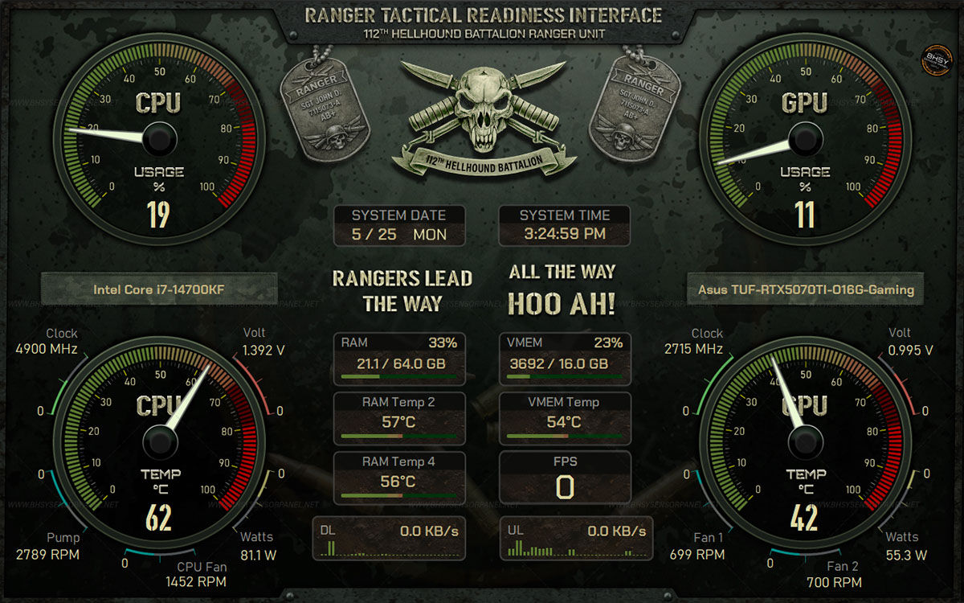Click the "3:24:59 PM" time value
The image size is (964, 603).
(x=565, y=235)
